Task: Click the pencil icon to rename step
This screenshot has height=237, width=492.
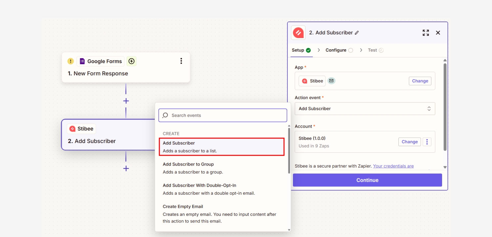Action: [357, 33]
